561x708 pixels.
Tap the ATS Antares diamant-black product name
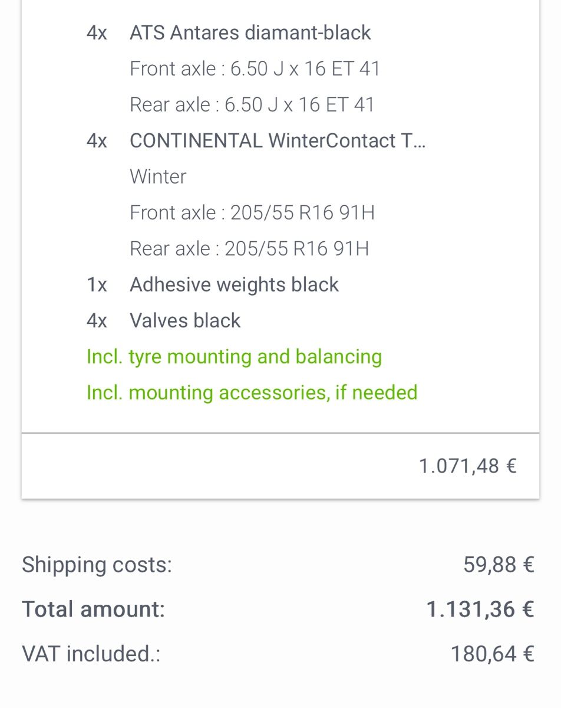tap(250, 32)
